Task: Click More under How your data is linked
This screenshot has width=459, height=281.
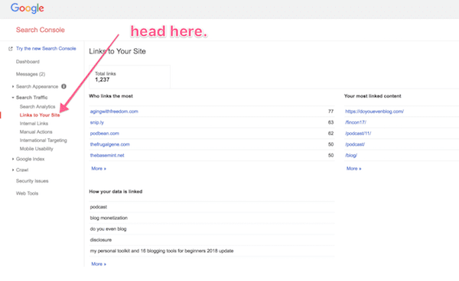Action: (x=99, y=264)
